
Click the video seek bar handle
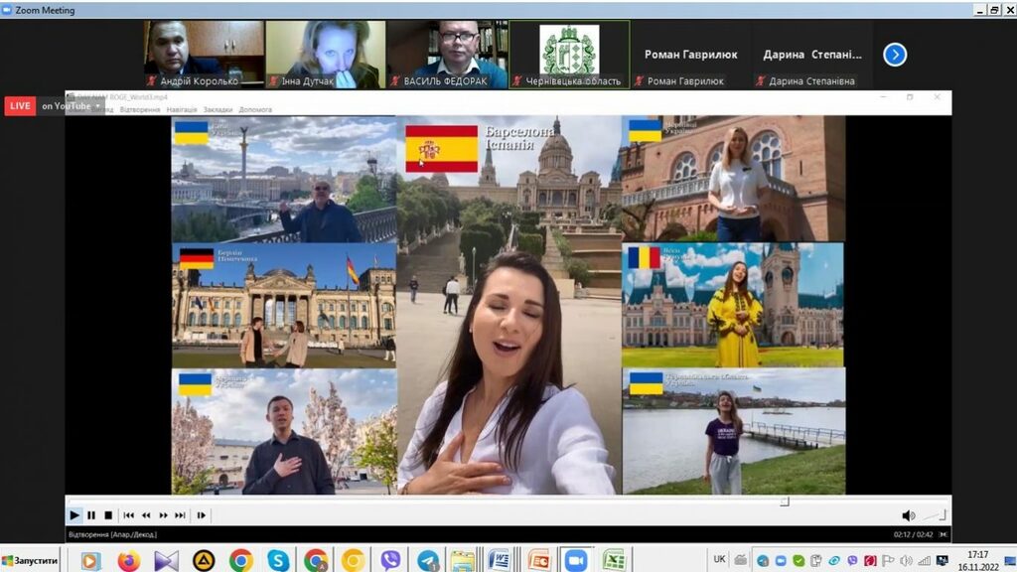click(784, 501)
